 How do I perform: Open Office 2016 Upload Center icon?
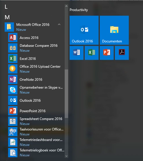pos(13,69)
